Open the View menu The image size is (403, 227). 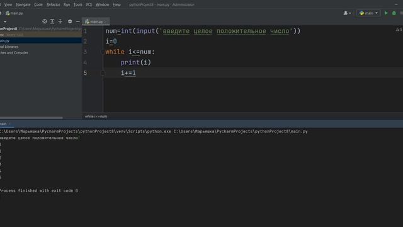(x=8, y=4)
